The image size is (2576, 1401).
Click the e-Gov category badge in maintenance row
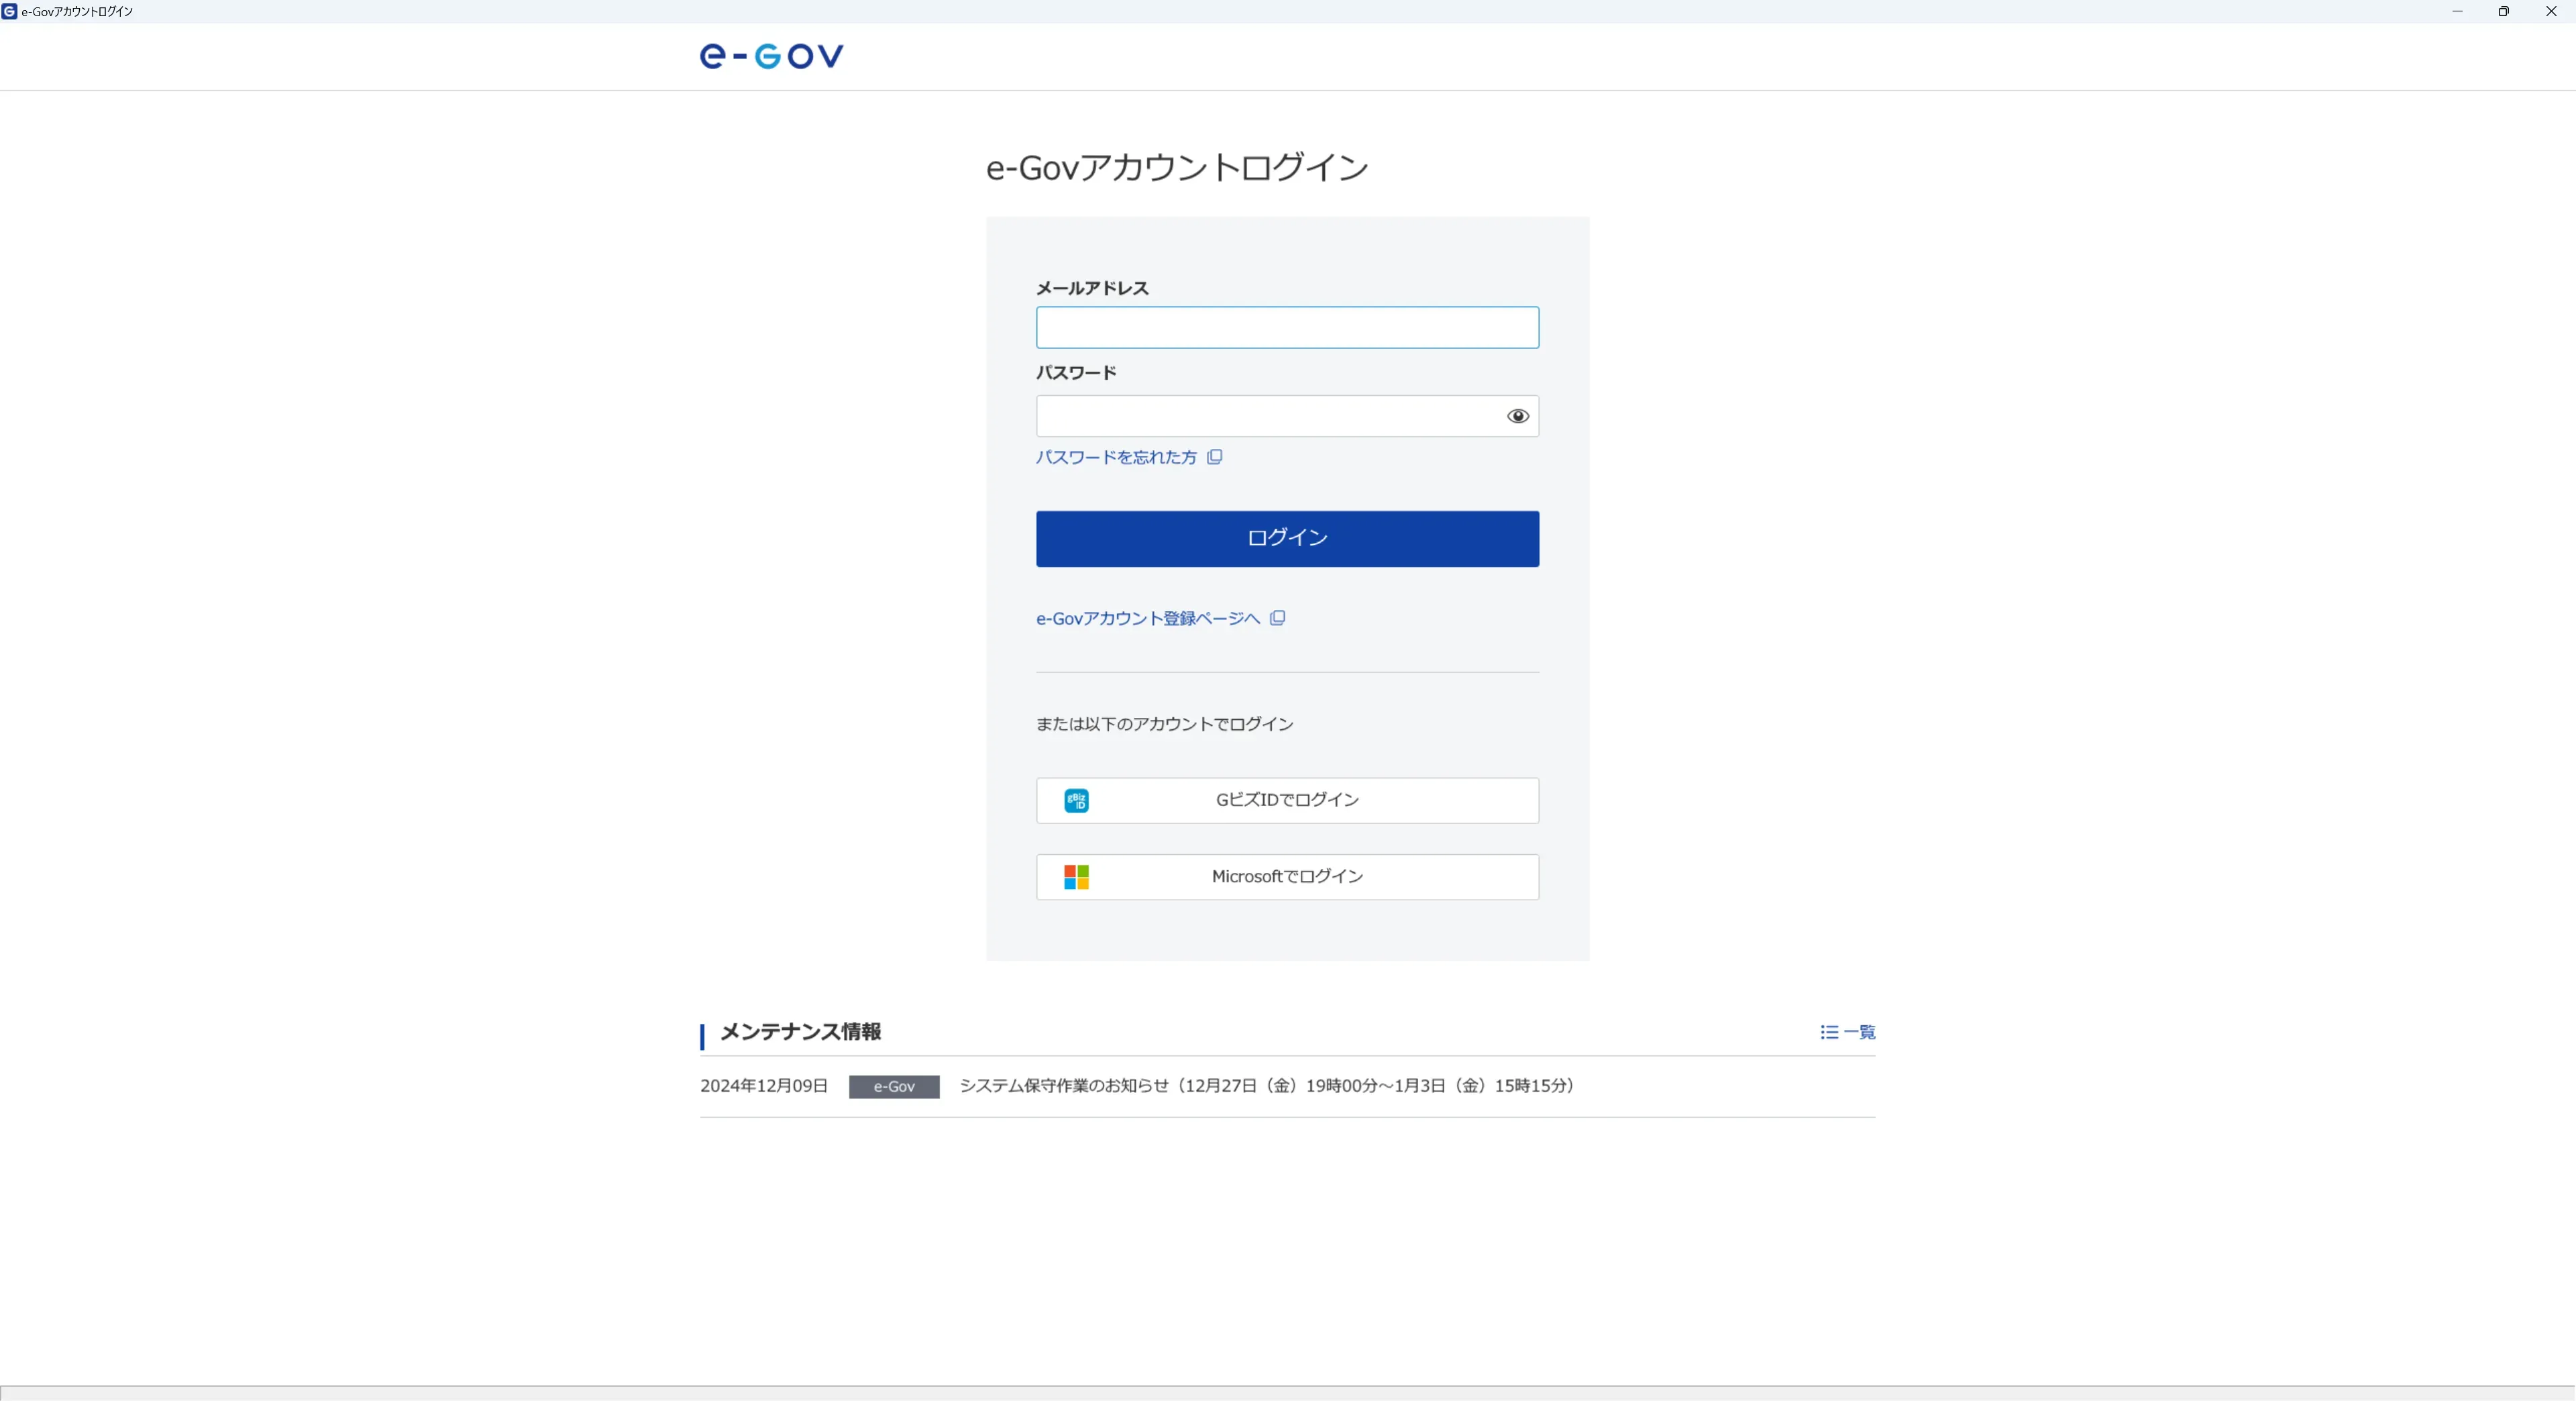click(x=893, y=1086)
